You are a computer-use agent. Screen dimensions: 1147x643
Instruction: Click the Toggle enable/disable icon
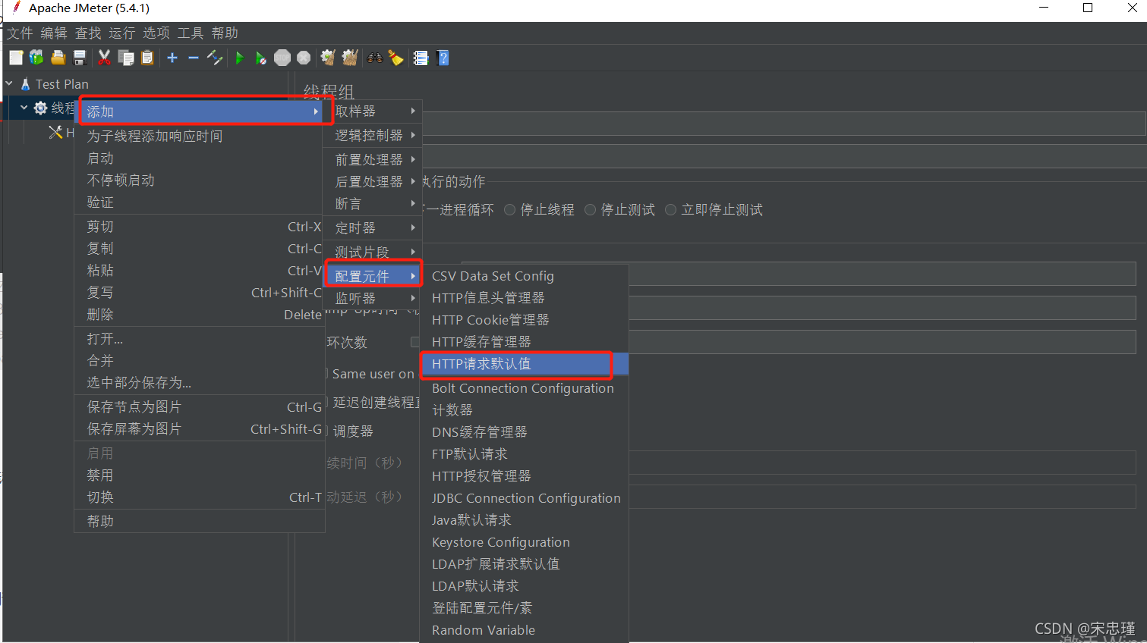(215, 58)
